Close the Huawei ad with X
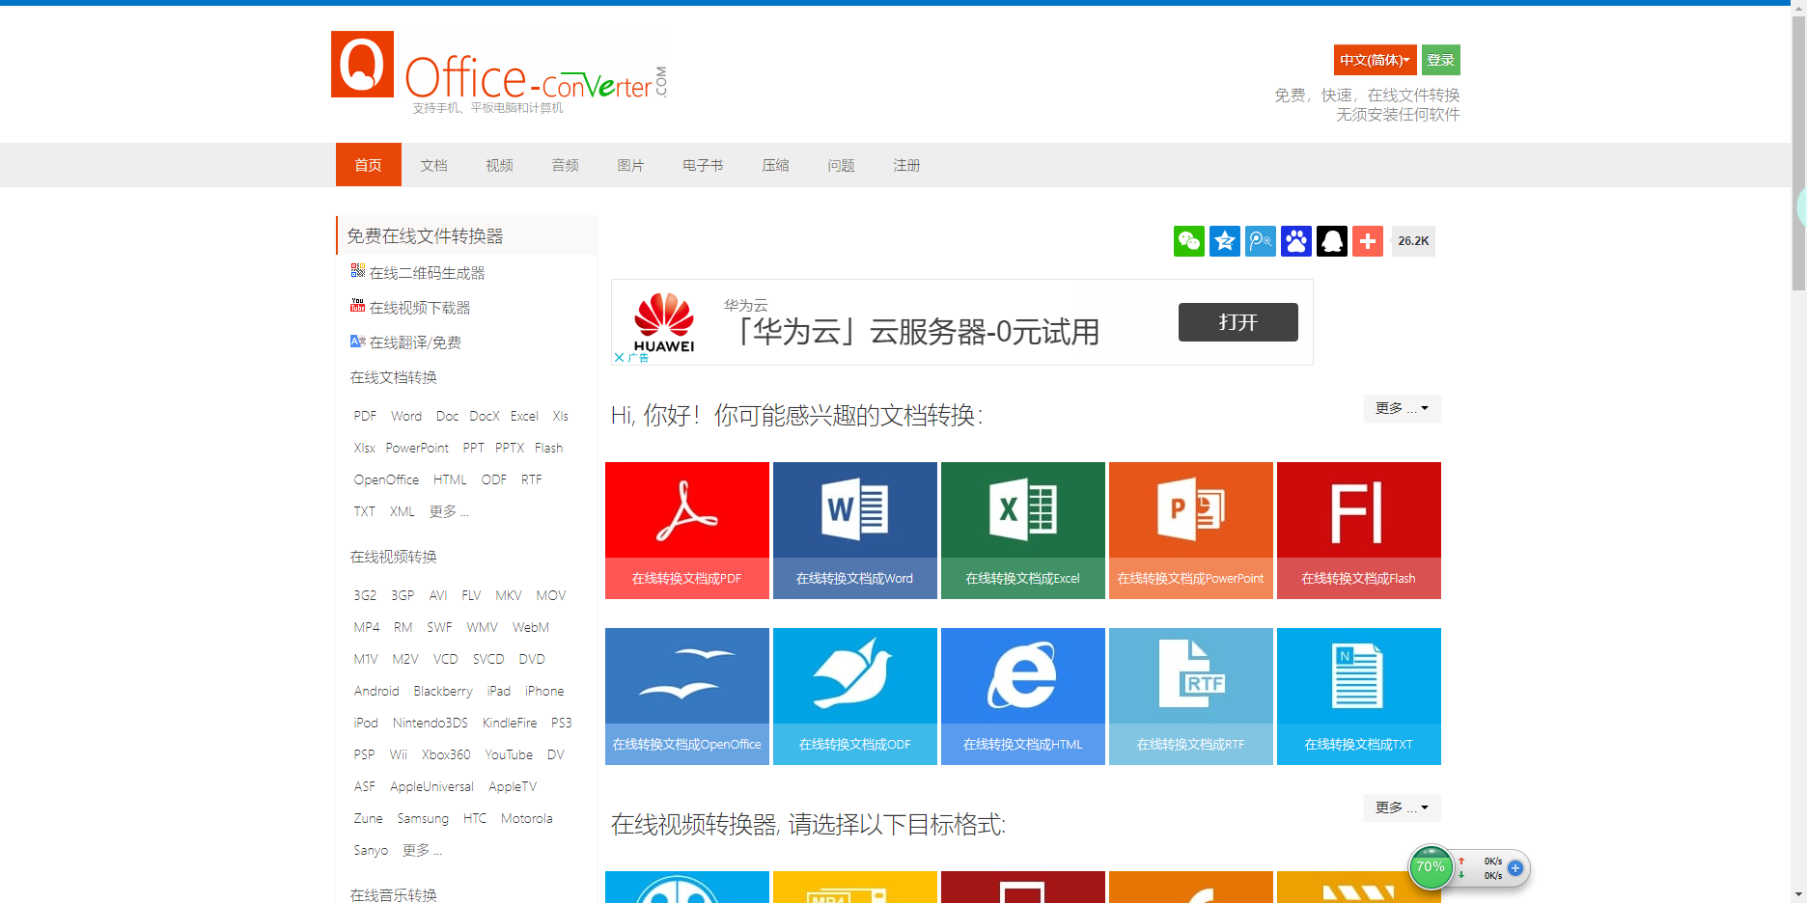The width and height of the screenshot is (1807, 903). coord(619,357)
